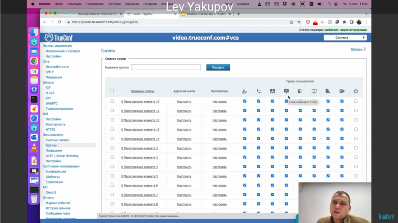Open the Chrome share page icon
The image size is (398, 223).
click(x=292, y=22)
